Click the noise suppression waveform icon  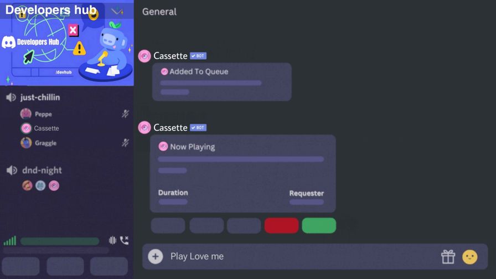click(112, 240)
